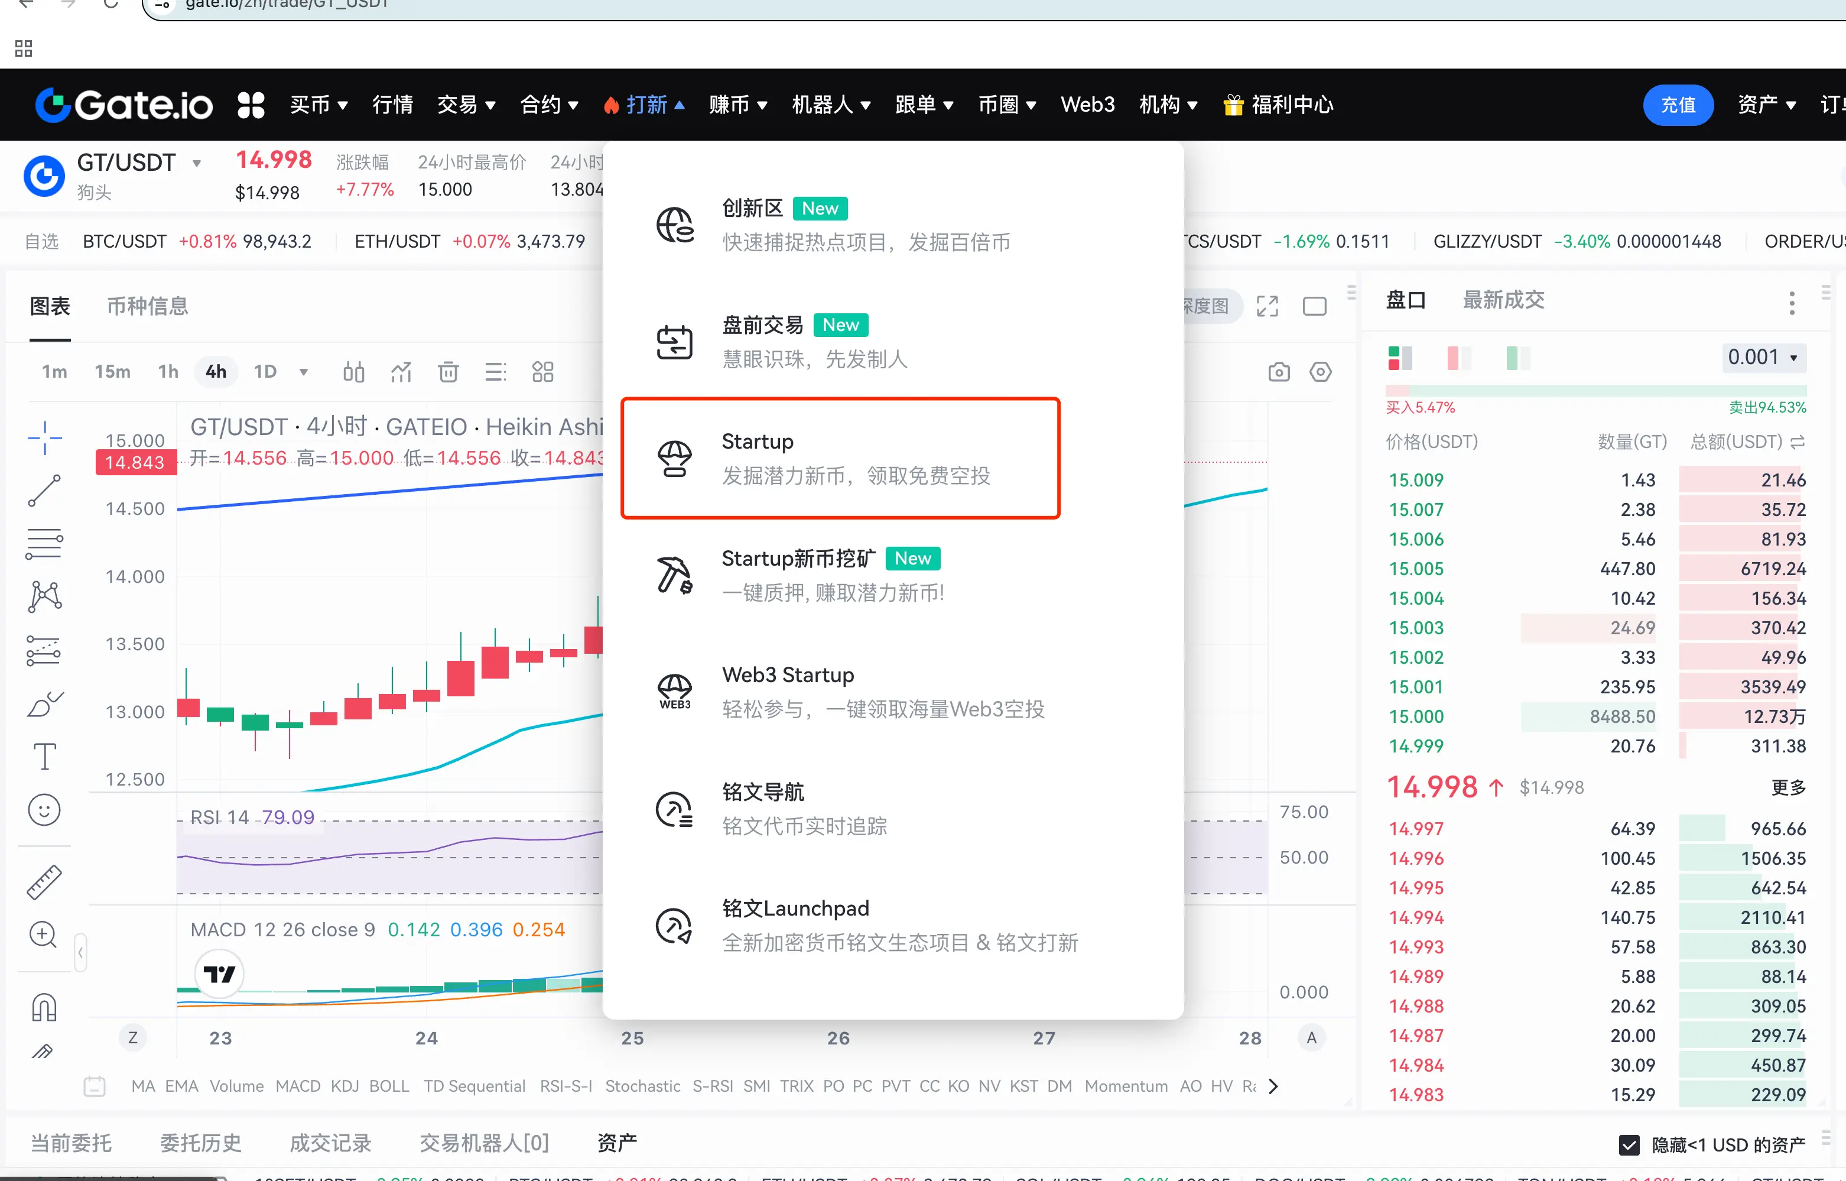Toggle the magnet snap mode icon
This screenshot has width=1846, height=1181.
44,1007
